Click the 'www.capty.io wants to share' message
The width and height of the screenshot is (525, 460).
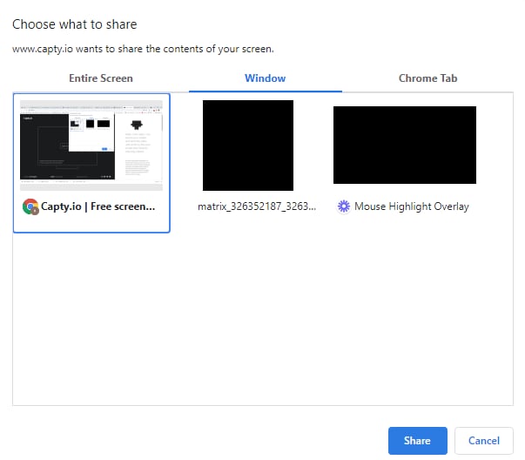click(143, 49)
